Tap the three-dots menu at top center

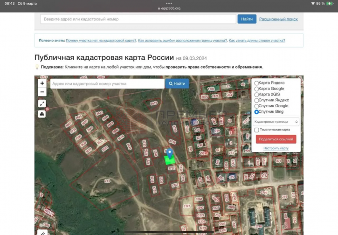[169, 3]
